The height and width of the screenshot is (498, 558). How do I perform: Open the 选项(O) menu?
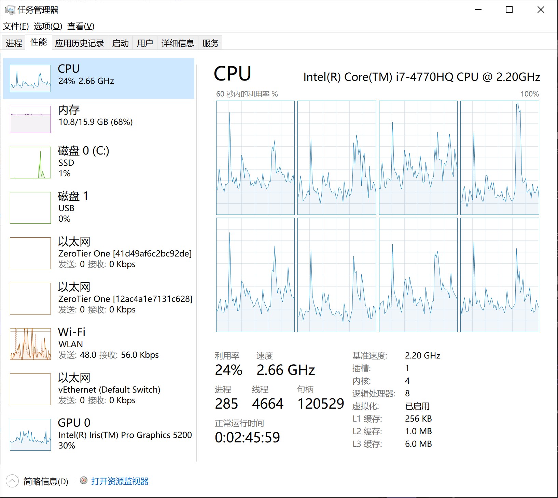click(48, 26)
